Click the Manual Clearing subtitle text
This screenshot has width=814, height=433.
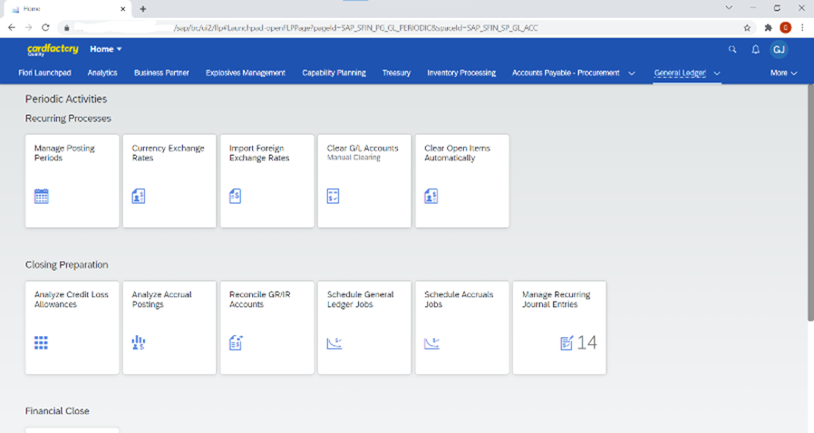354,158
